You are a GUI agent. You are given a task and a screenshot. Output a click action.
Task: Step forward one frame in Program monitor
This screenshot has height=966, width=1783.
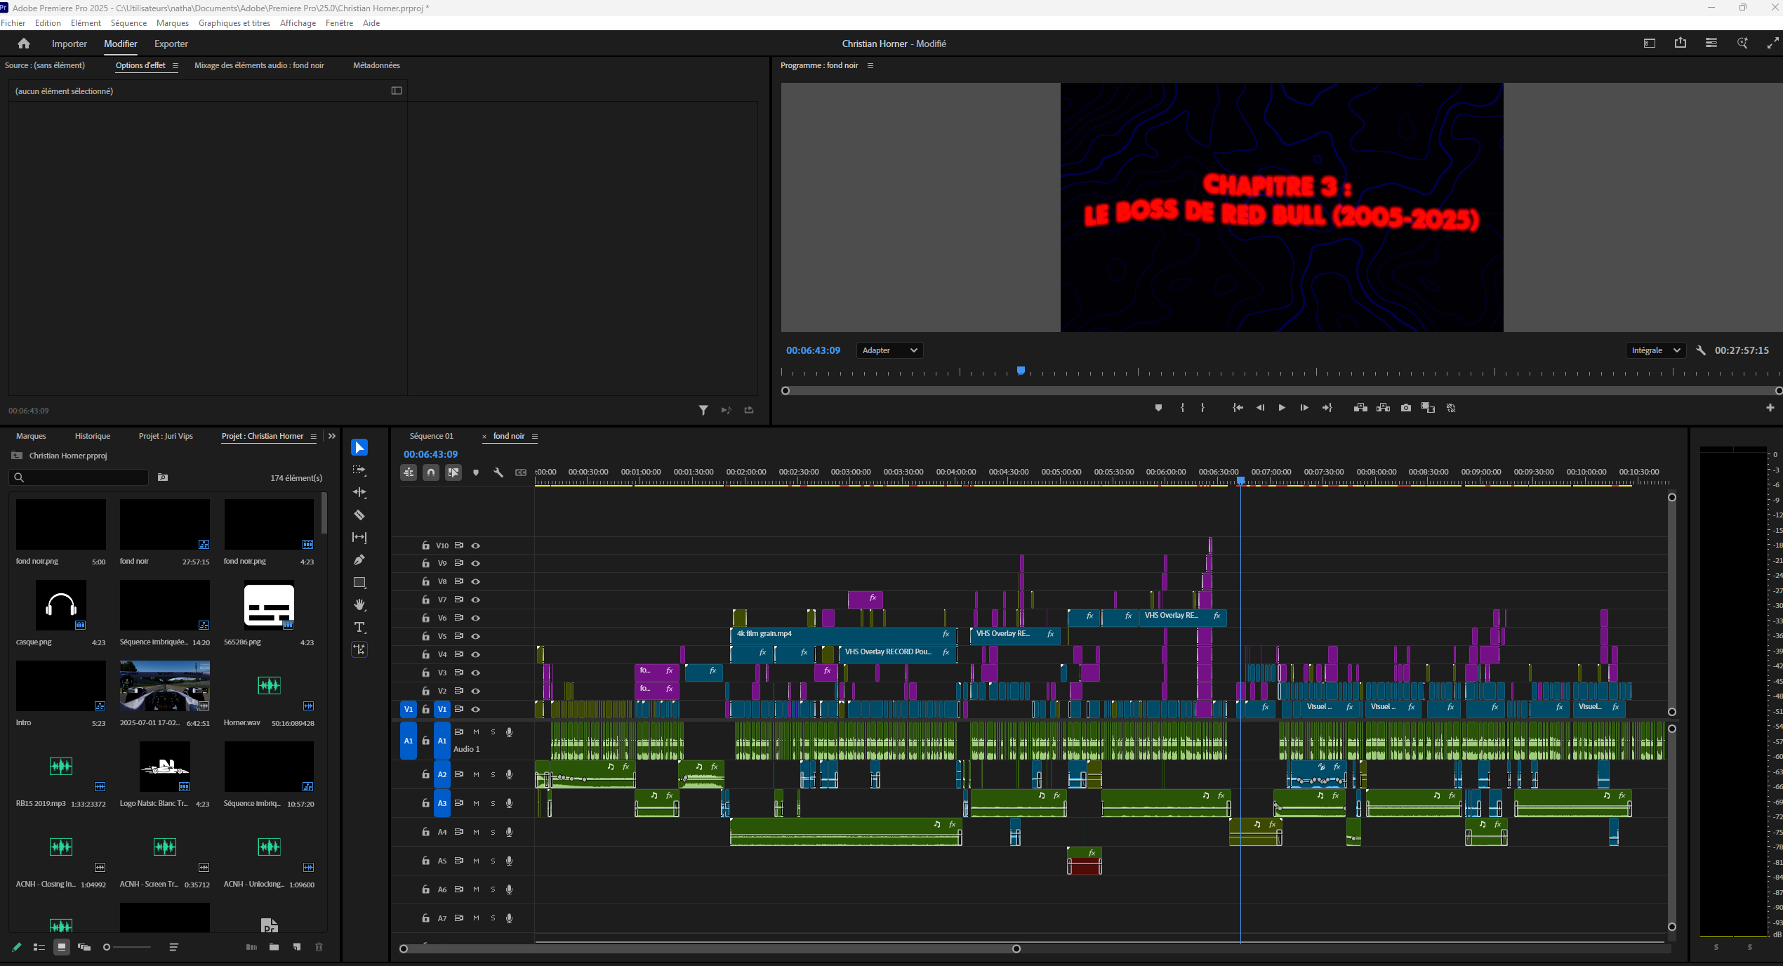click(1304, 408)
